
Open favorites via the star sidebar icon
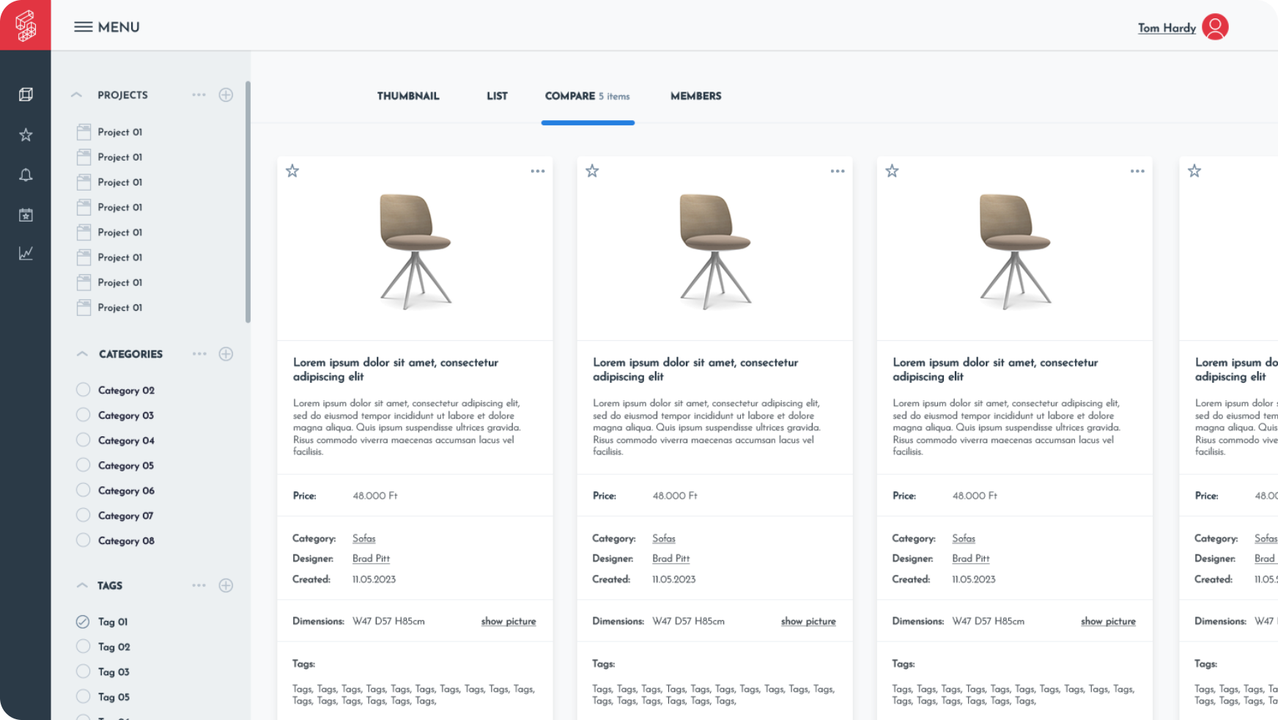[x=26, y=134]
